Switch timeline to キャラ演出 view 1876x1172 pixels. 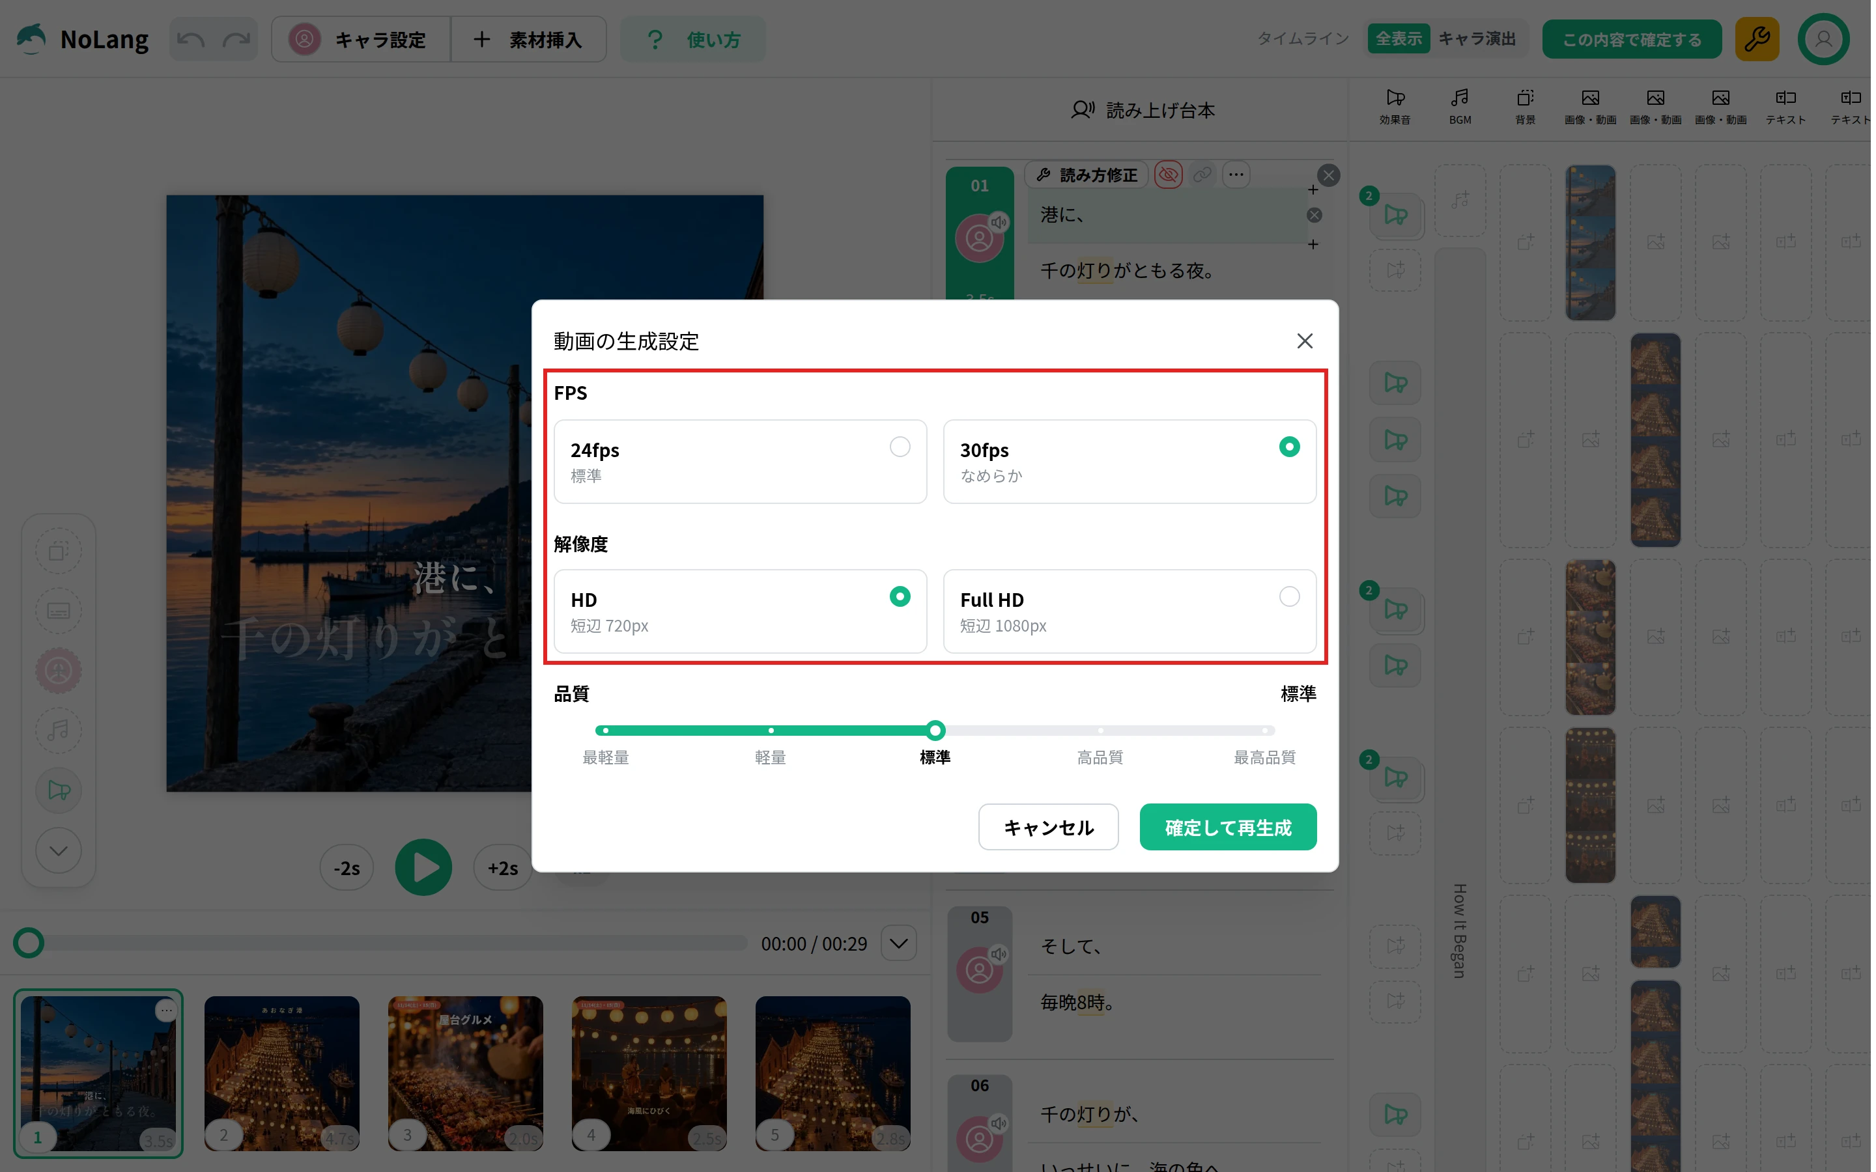(x=1477, y=39)
